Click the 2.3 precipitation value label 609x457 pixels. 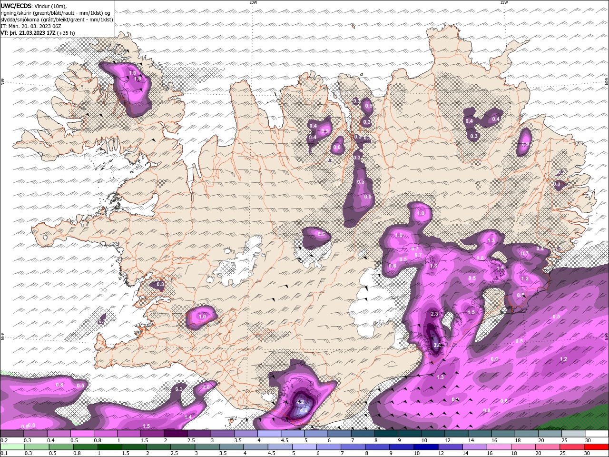pos(434,314)
